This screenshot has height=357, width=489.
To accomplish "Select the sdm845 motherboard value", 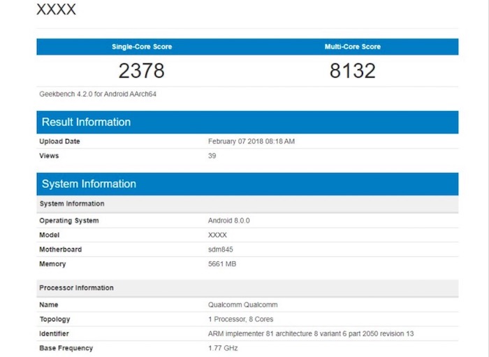I will click(x=221, y=249).
